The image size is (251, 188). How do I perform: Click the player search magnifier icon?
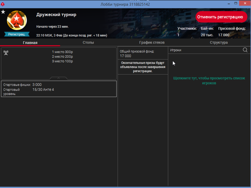pyautogui.click(x=245, y=50)
